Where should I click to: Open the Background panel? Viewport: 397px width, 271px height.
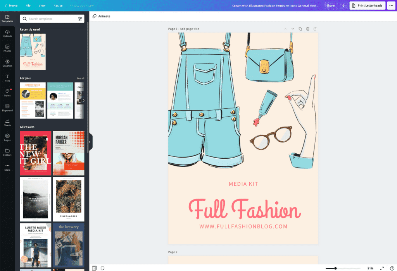(x=7, y=109)
